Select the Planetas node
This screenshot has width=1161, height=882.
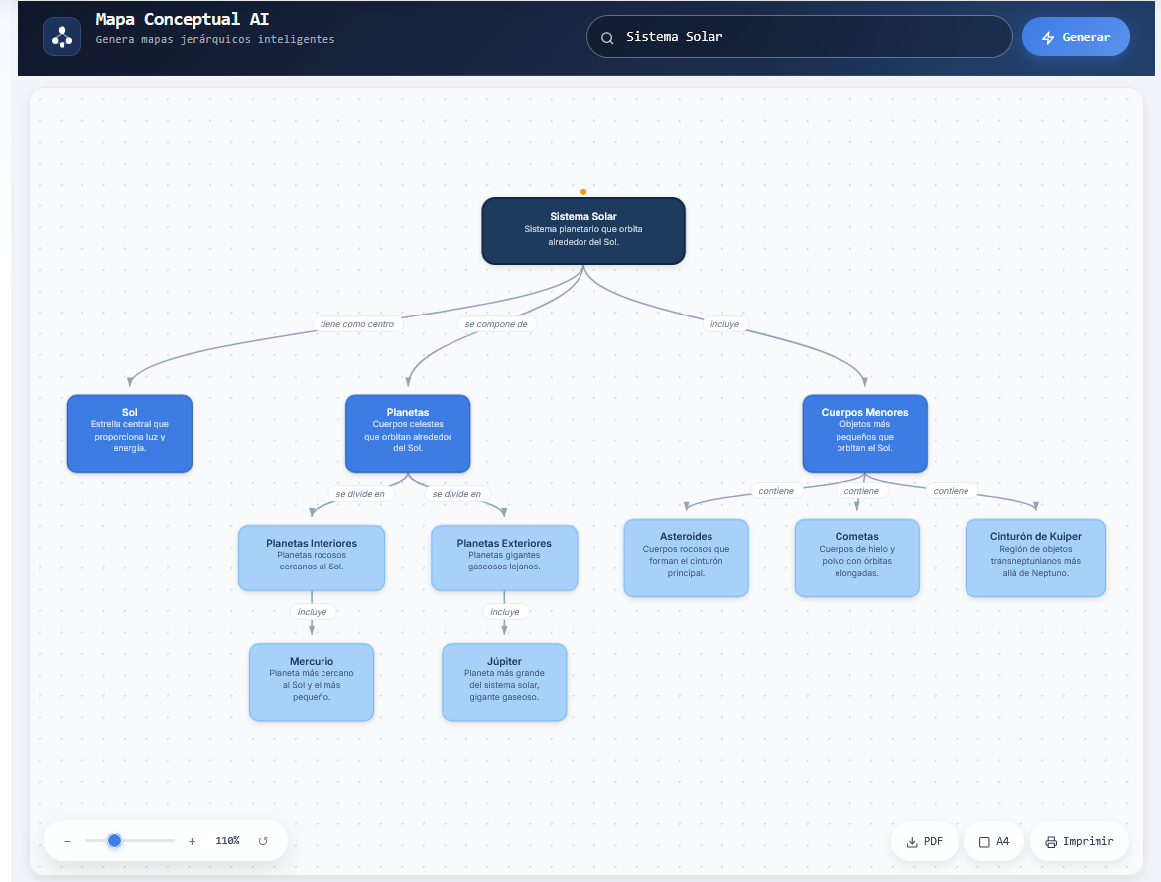tap(408, 434)
